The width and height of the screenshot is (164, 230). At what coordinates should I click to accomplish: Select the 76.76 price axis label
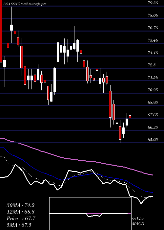(153, 28)
